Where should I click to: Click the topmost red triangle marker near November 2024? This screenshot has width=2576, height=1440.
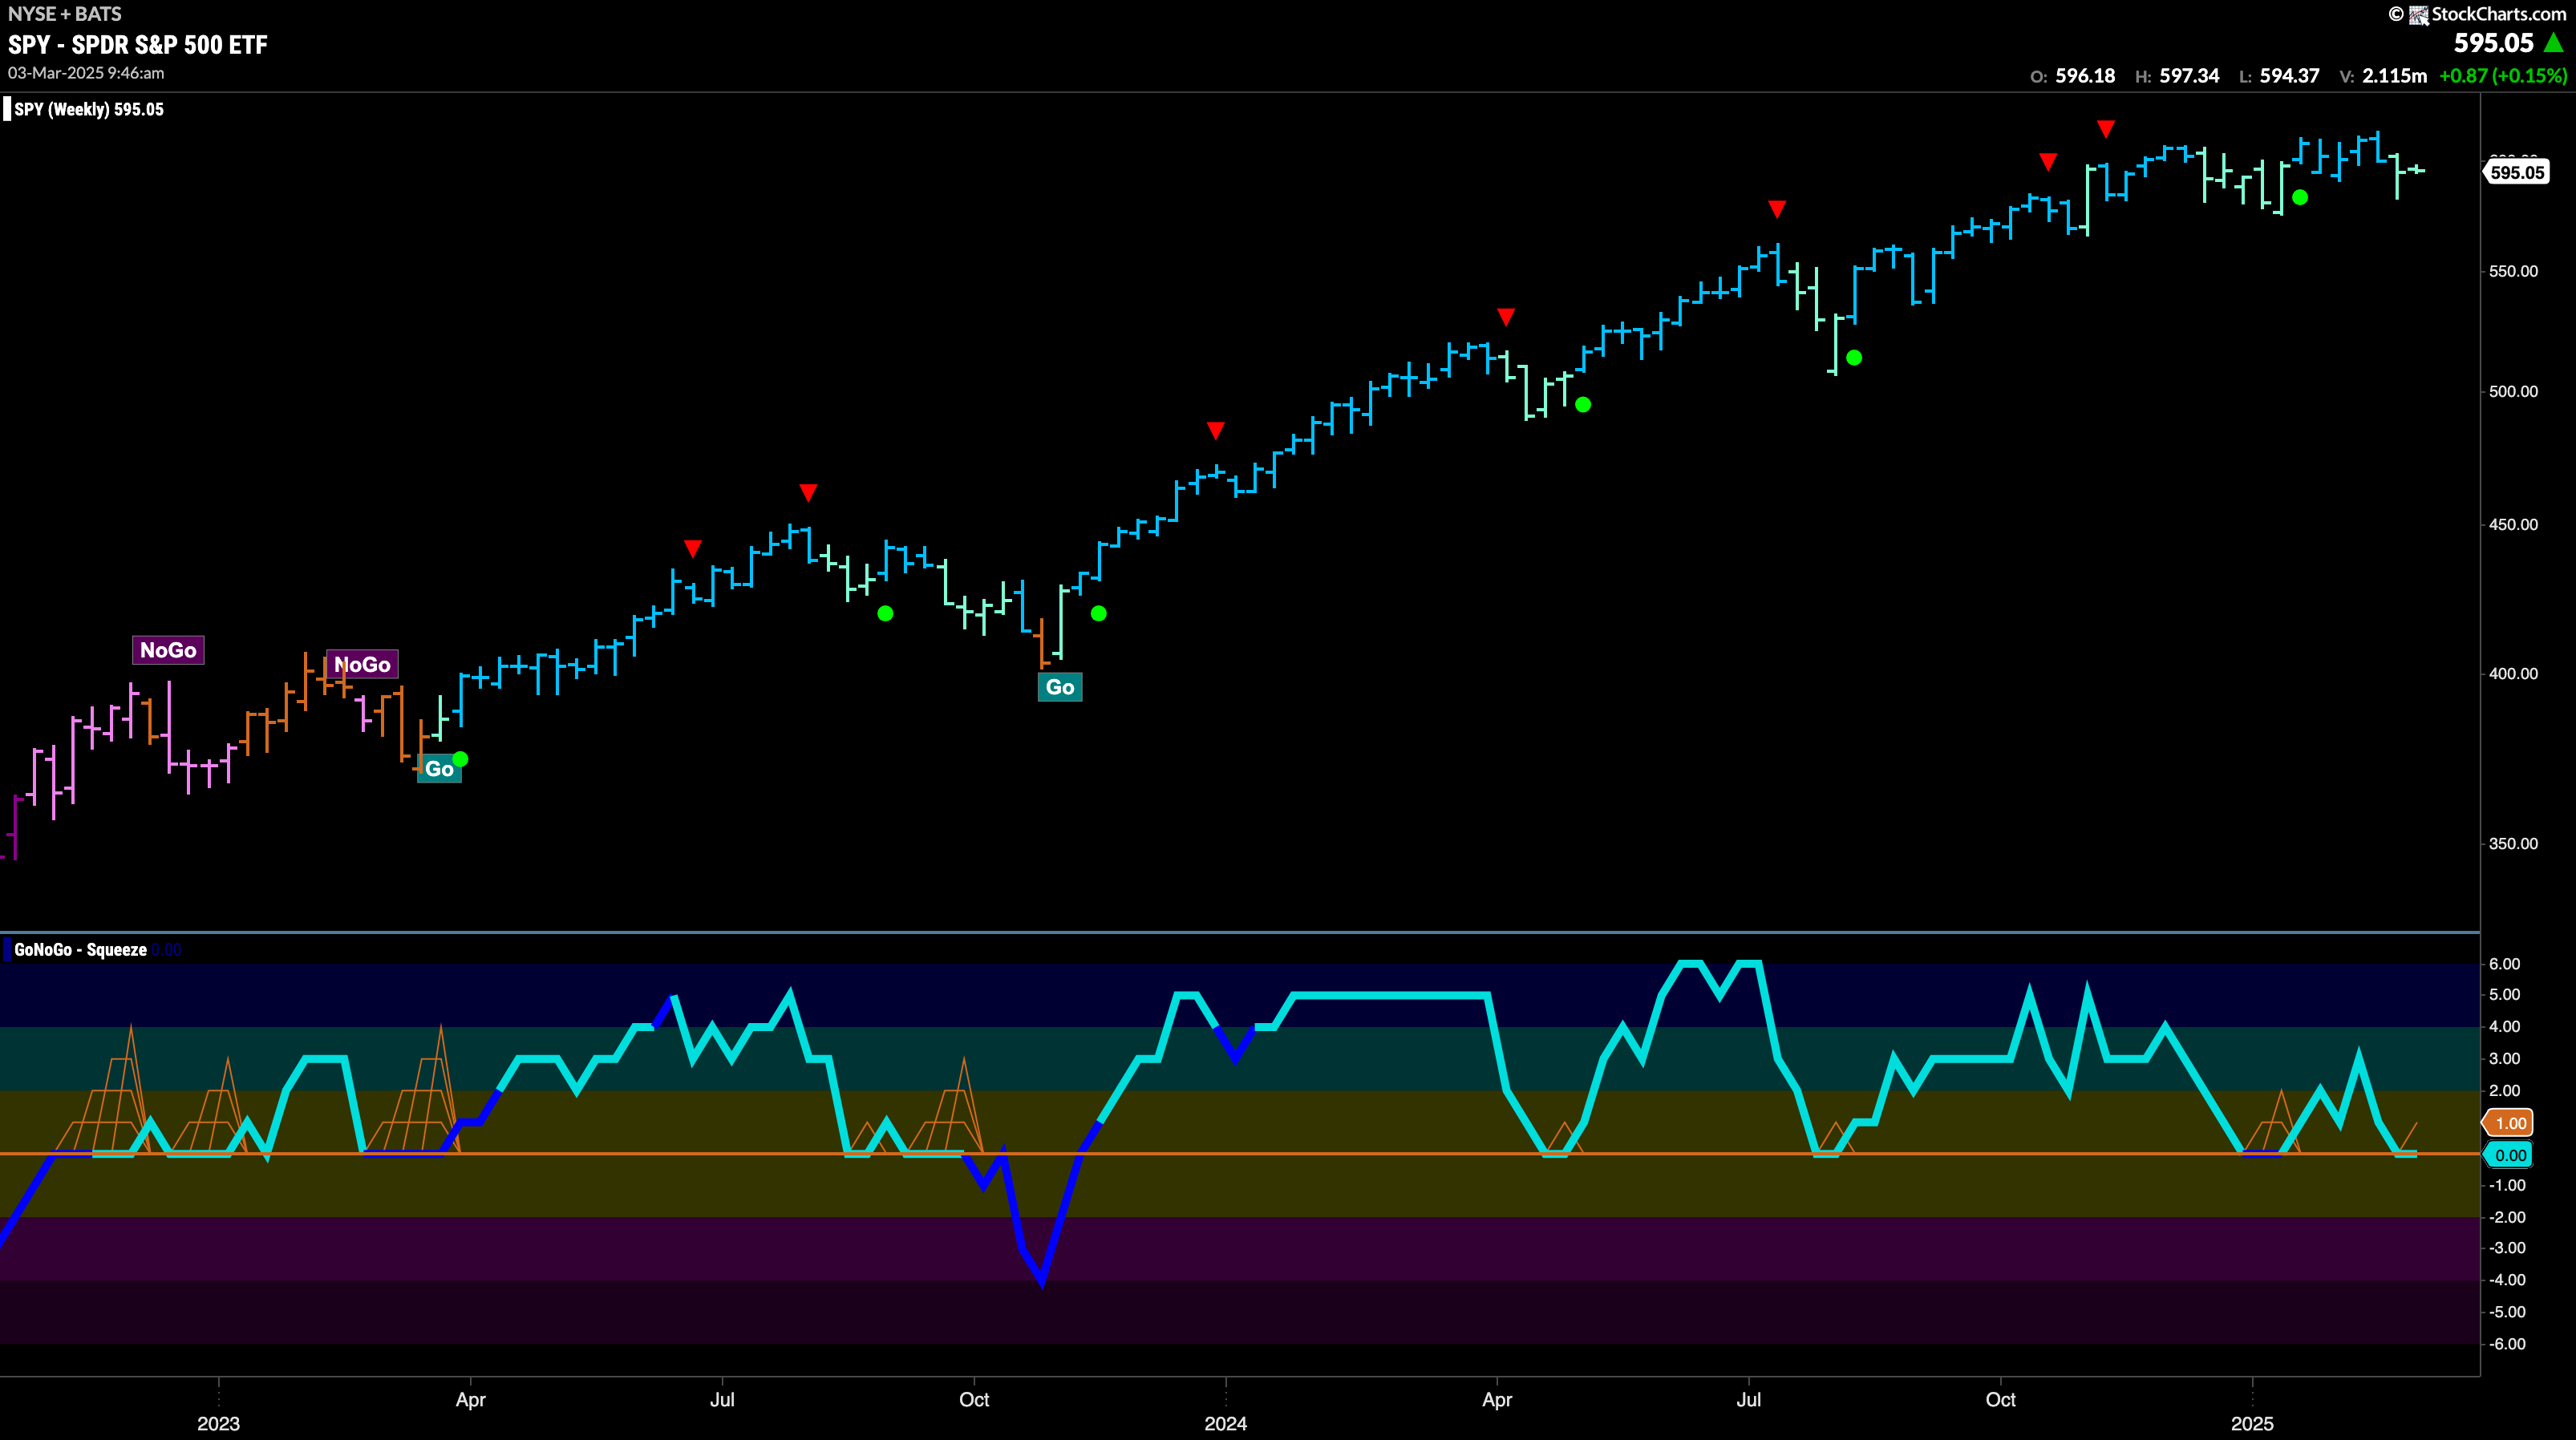point(2106,130)
